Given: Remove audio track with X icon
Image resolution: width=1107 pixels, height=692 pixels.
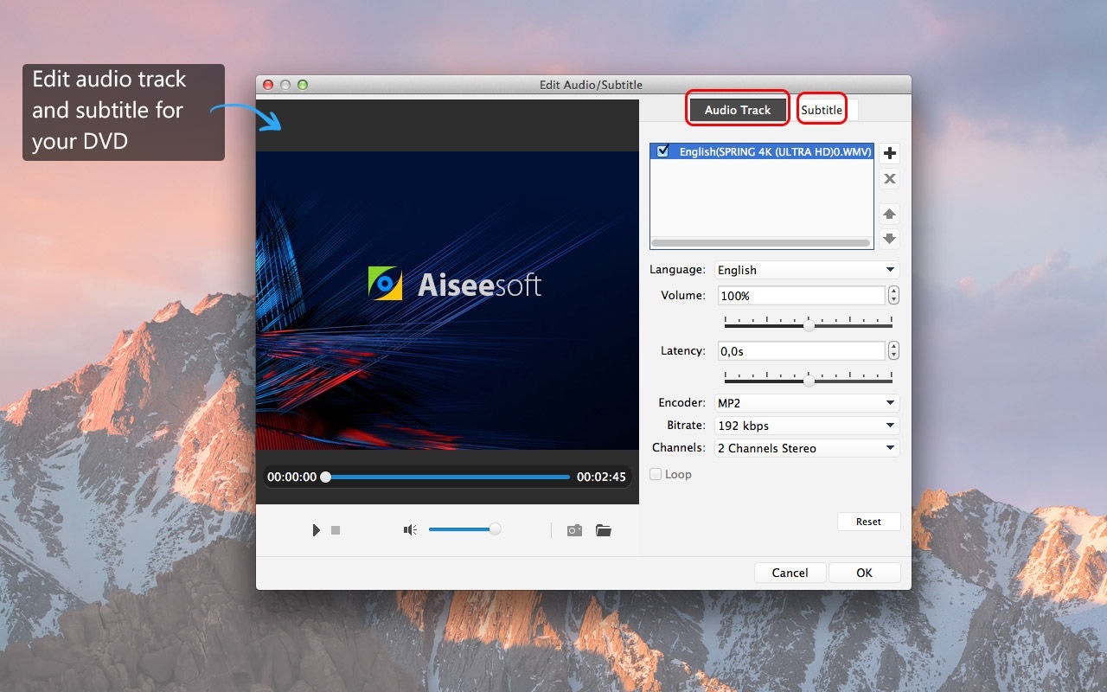Looking at the screenshot, I should (x=889, y=179).
